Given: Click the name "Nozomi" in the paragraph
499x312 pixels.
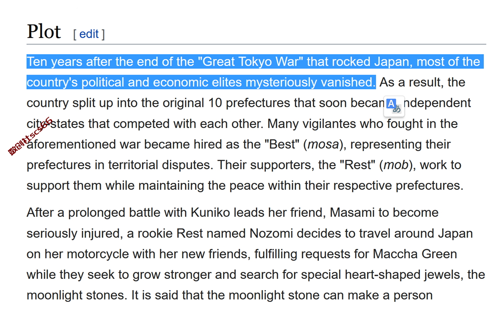Looking at the screenshot, I should tap(271, 233).
